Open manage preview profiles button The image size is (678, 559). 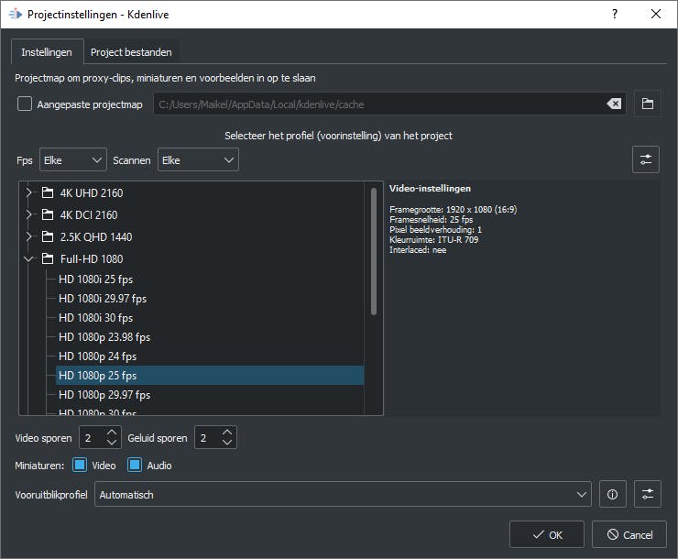647,494
